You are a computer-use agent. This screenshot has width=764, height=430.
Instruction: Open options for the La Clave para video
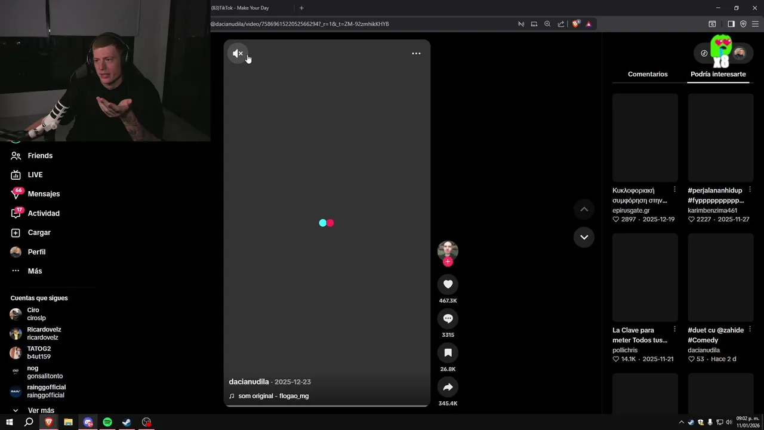click(674, 329)
